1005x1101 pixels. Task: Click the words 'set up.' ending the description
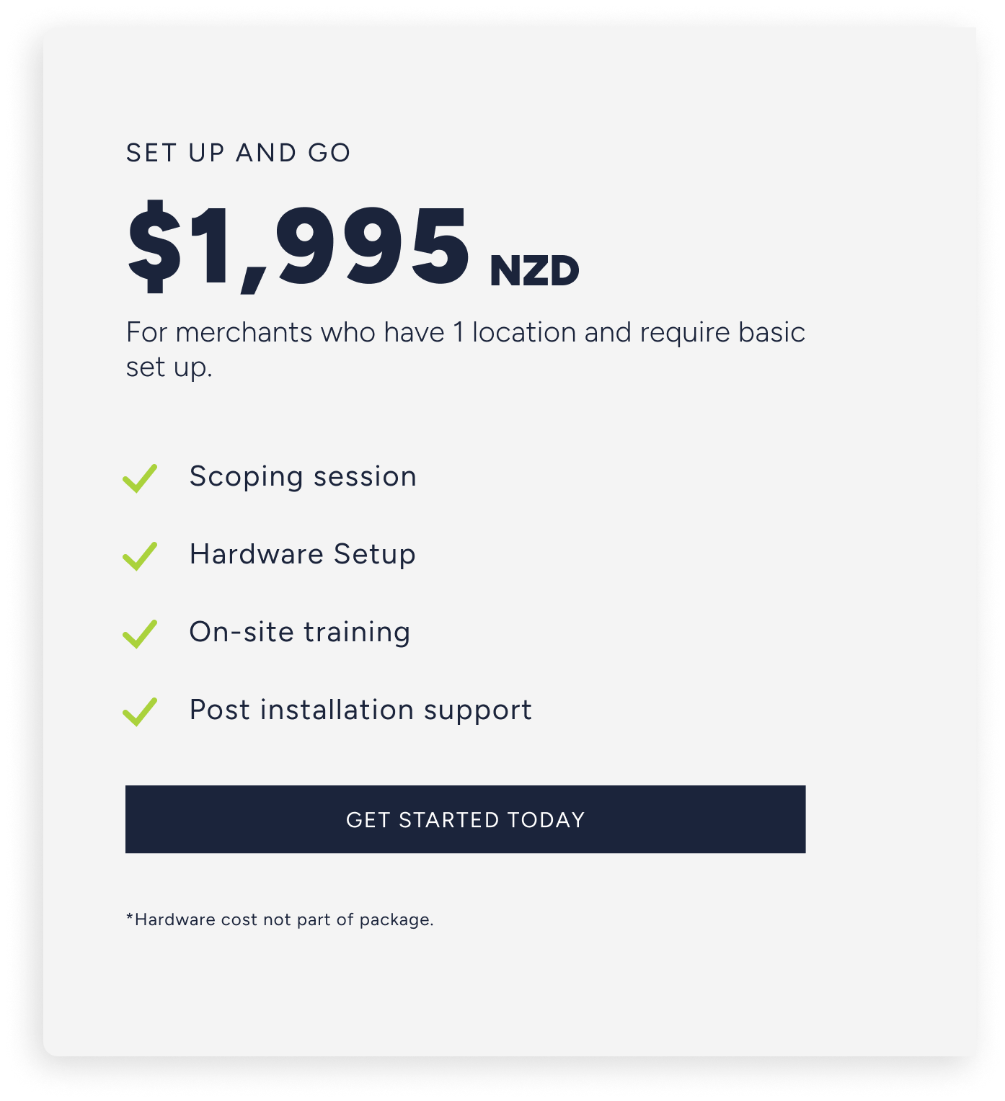[169, 367]
